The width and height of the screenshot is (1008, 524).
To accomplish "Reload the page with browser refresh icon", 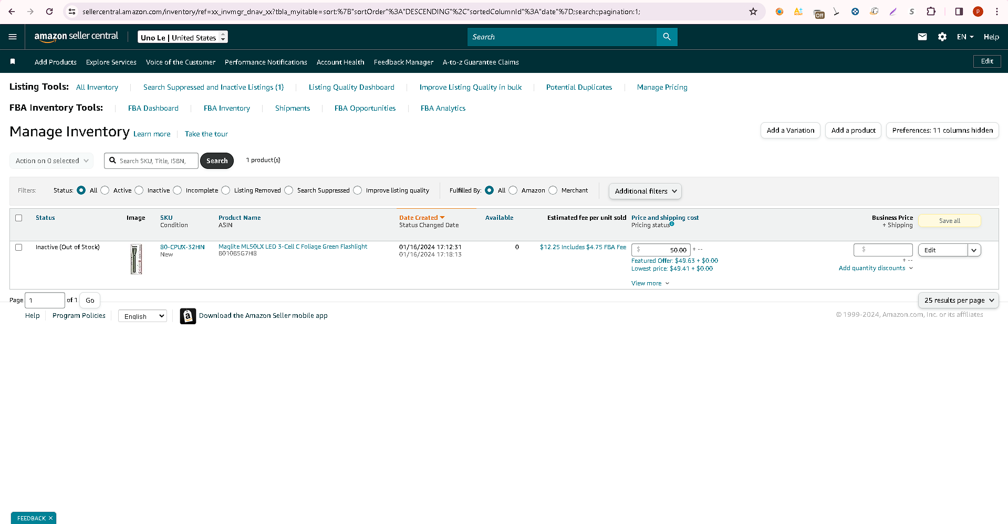I will (49, 12).
